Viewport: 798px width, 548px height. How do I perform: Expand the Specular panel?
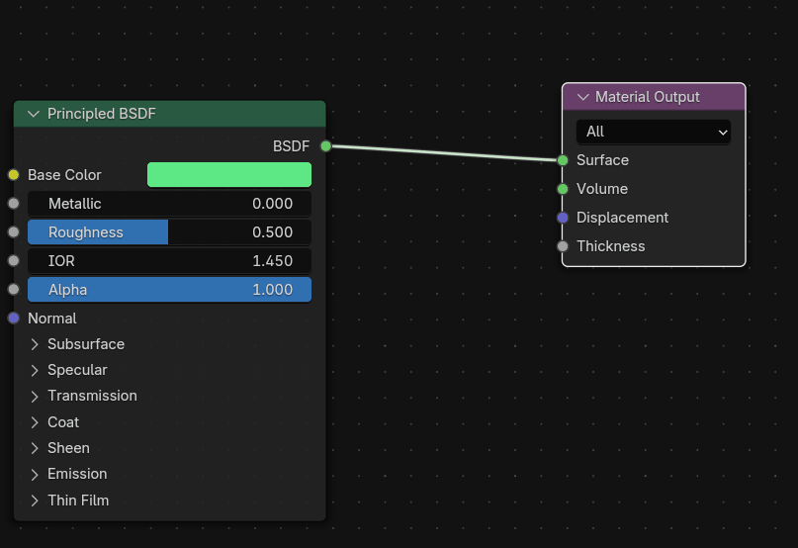tap(35, 370)
